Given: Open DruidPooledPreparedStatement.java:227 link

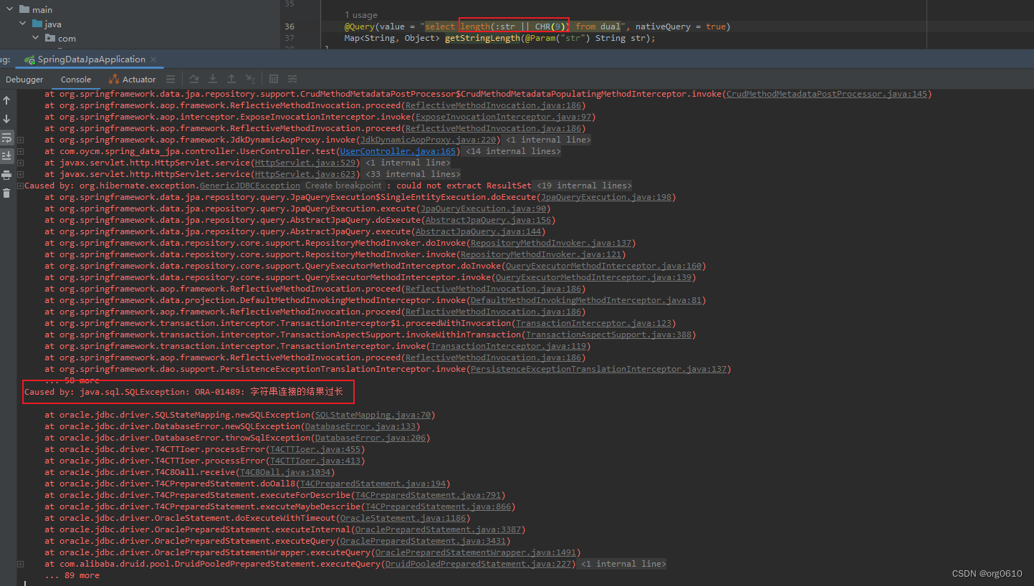Looking at the screenshot, I should (x=478, y=564).
